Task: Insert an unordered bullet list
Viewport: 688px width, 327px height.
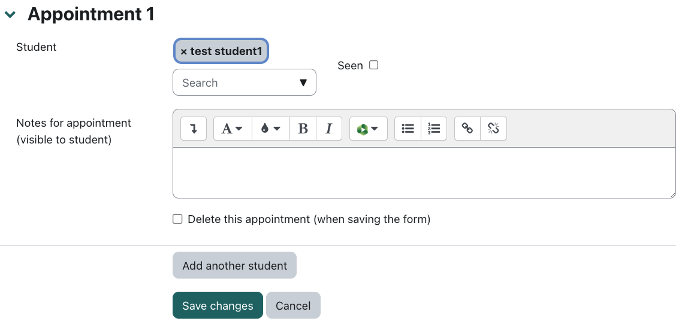Action: [x=408, y=129]
